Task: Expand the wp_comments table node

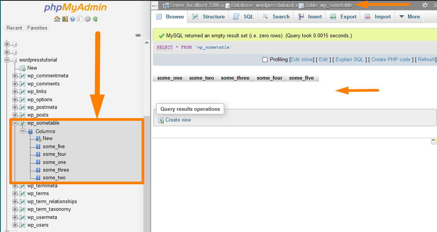Action: tap(15, 84)
